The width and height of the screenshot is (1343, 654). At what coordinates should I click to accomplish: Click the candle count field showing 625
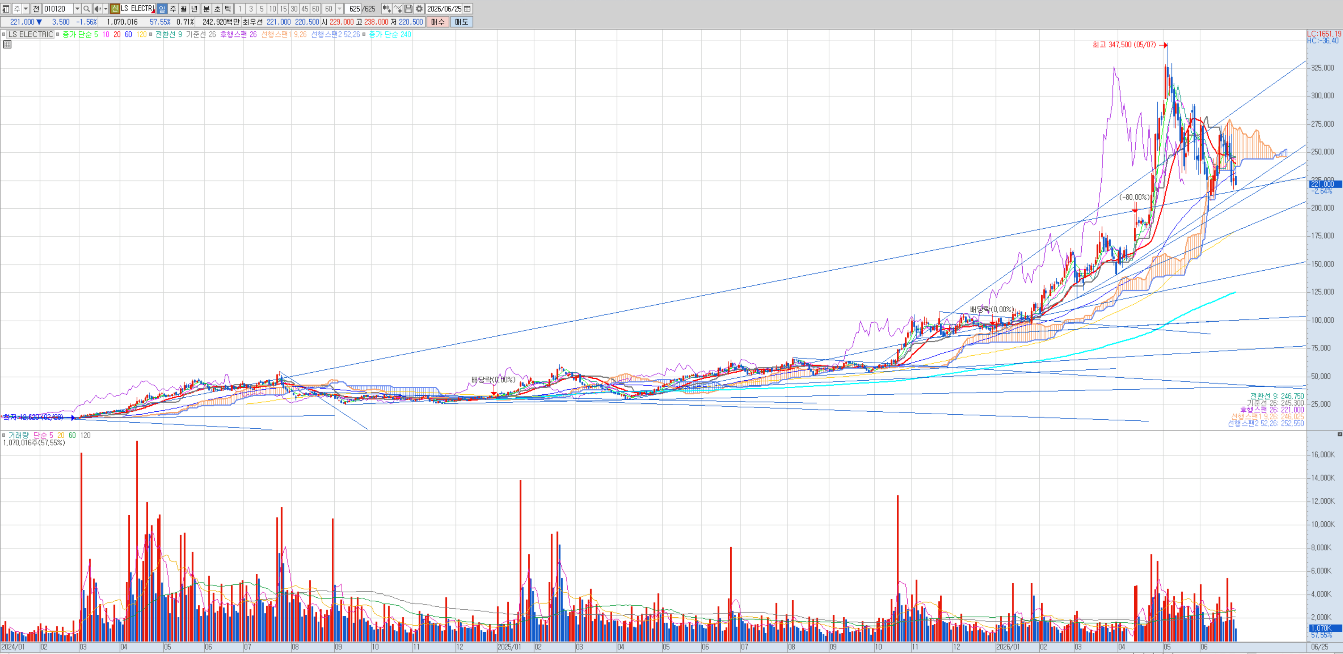pos(354,9)
